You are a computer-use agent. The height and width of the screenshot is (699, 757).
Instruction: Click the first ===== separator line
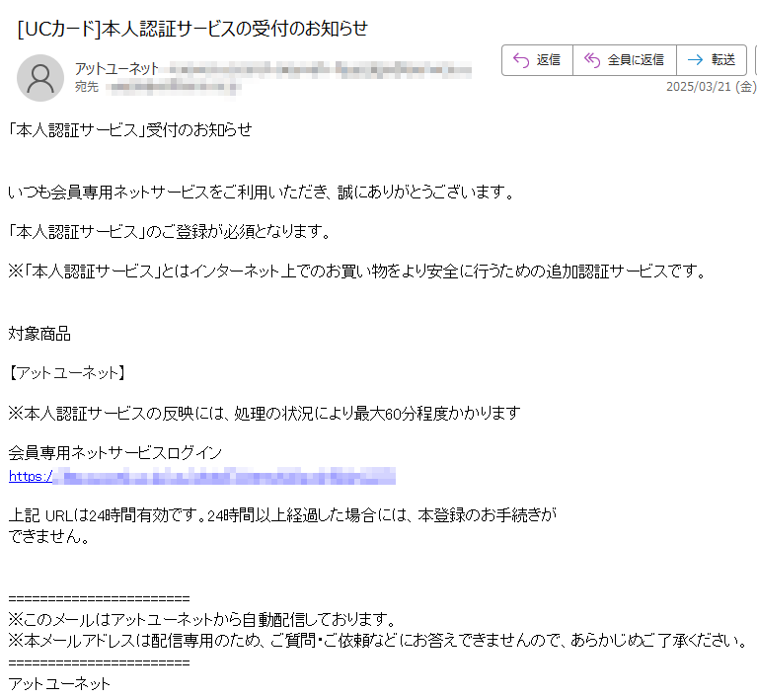pyautogui.click(x=99, y=599)
